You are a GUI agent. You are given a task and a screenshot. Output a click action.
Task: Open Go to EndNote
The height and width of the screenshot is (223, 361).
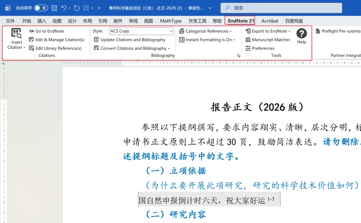coord(47,31)
